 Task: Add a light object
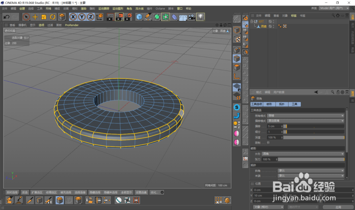click(x=201, y=17)
